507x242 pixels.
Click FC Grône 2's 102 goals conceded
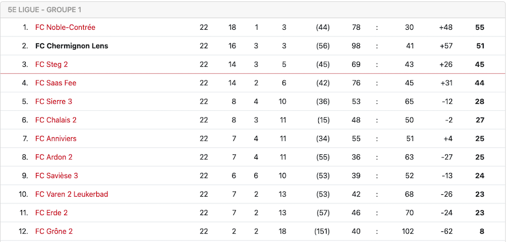pyautogui.click(x=408, y=231)
